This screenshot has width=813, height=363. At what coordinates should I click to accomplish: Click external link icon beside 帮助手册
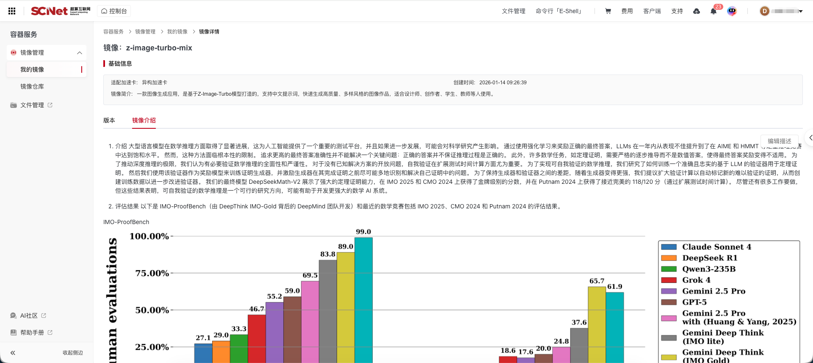50,333
